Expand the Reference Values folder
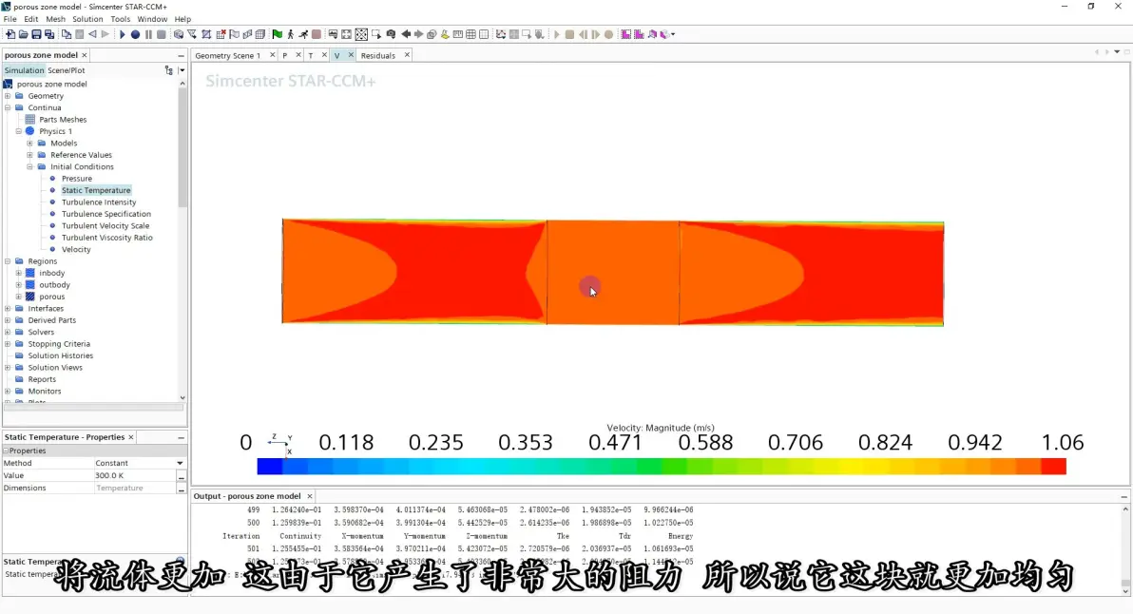1133x614 pixels. click(29, 155)
